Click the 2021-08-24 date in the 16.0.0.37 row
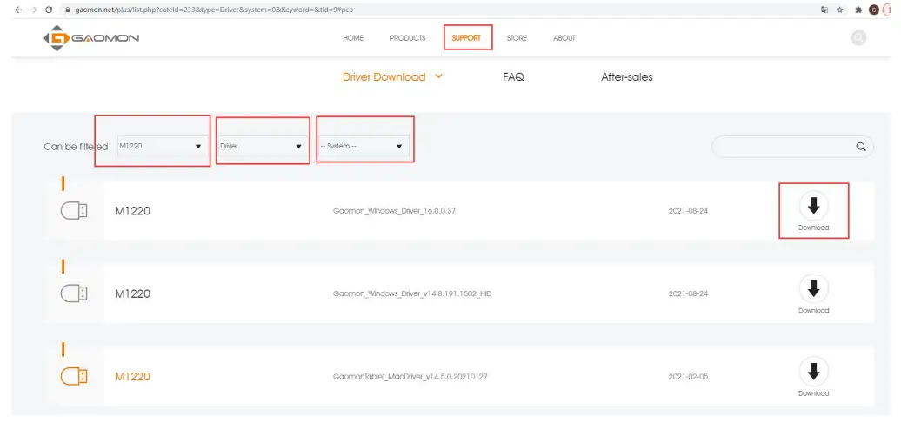 pyautogui.click(x=689, y=211)
